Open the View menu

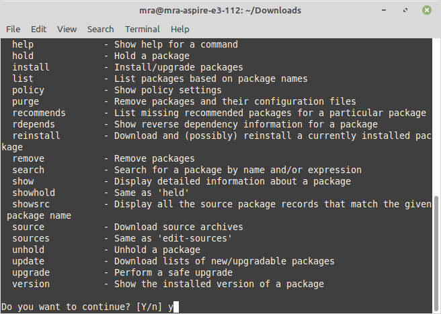(x=67, y=29)
